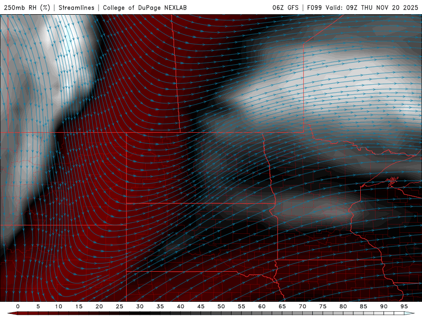The height and width of the screenshot is (316, 422).
Task: Click the "0" label on color scale
Action: (x=18, y=307)
